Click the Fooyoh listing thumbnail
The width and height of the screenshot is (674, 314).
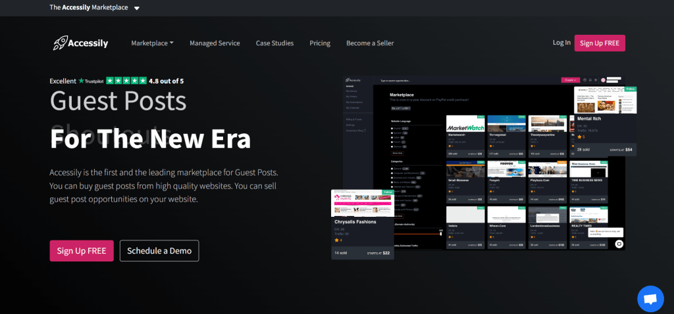click(507, 169)
